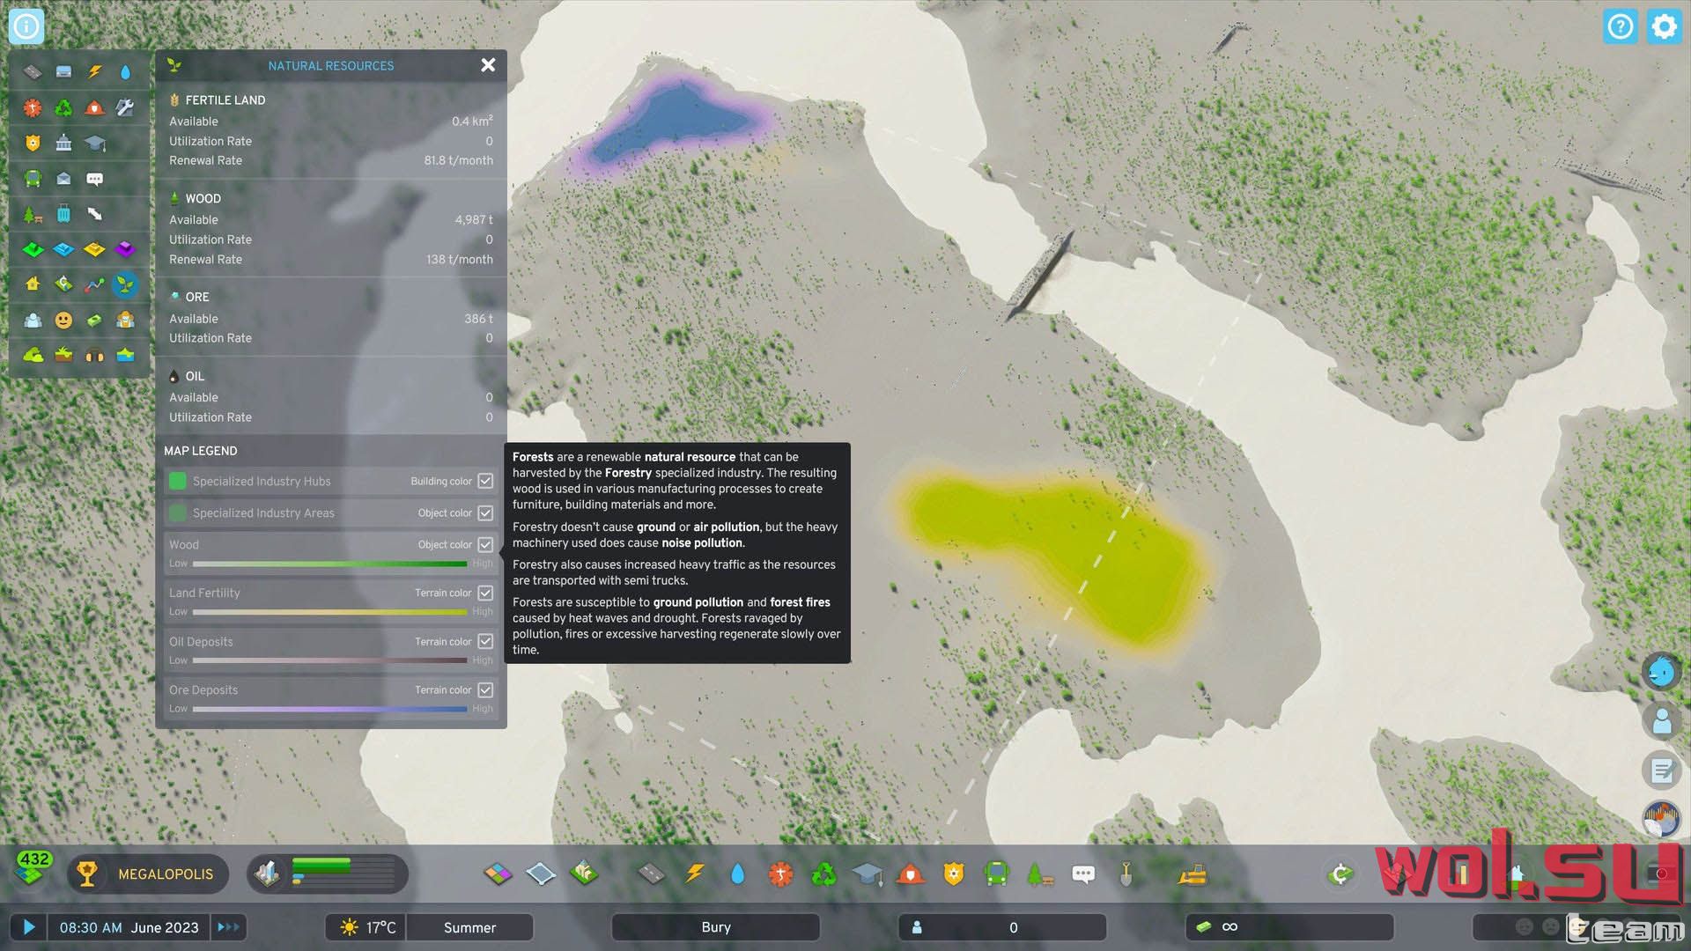Click the Wood low-to-high gradient bar
Image resolution: width=1691 pixels, height=951 pixels.
pos(330,564)
